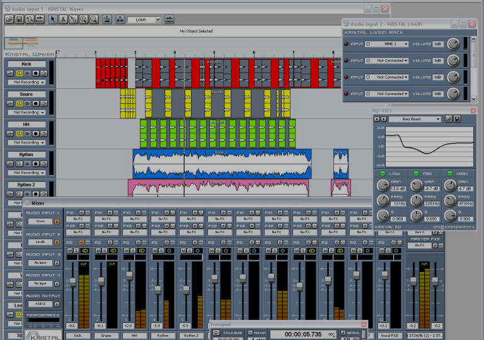This screenshot has width=484, height=340.
Task: Click the linear fade mode button
Action: [x=169, y=20]
